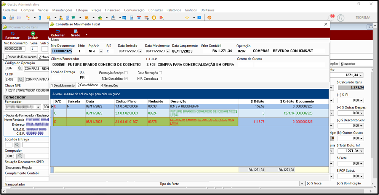Image resolution: width=379 pixels, height=195 pixels.
Task: Expand the Grade button dropdown arrow
Action: tap(86, 35)
